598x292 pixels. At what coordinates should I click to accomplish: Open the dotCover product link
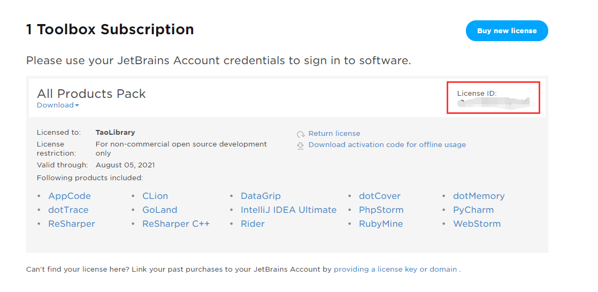pyautogui.click(x=379, y=196)
